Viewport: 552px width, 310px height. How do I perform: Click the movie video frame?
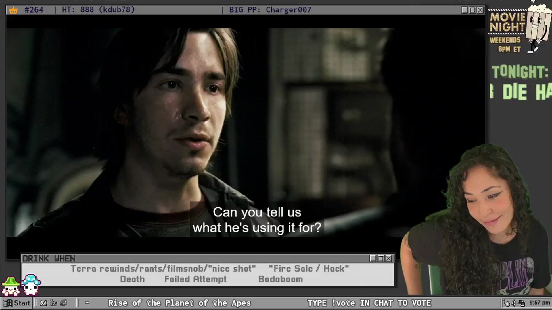pyautogui.click(x=246, y=132)
